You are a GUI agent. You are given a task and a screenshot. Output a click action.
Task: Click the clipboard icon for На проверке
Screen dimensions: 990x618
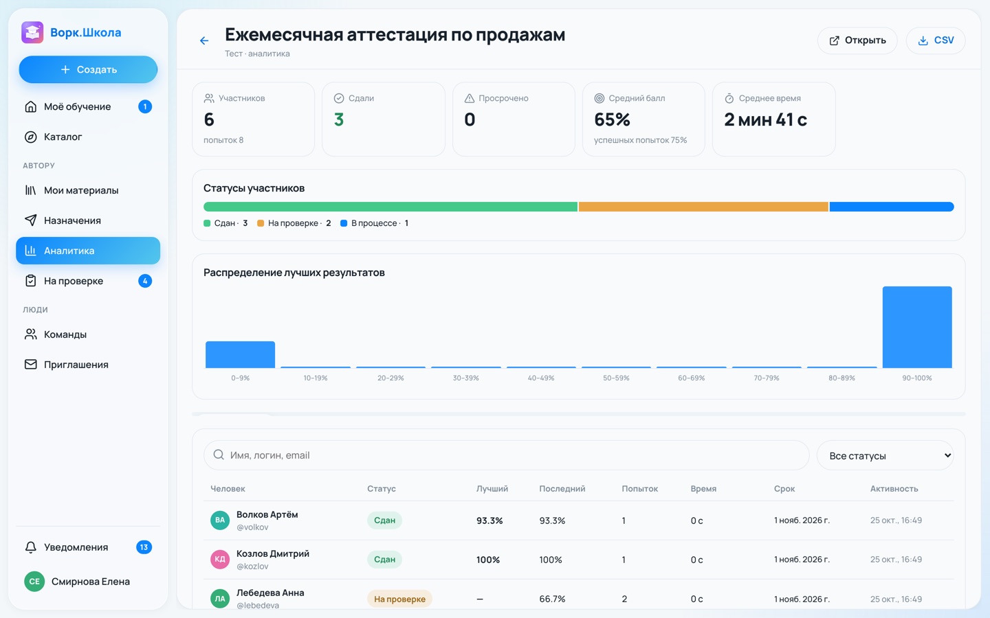click(31, 281)
